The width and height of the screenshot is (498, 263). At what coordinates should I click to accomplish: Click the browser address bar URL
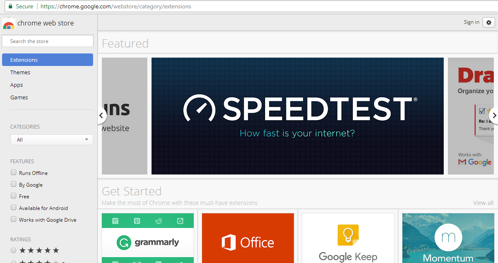pos(116,6)
